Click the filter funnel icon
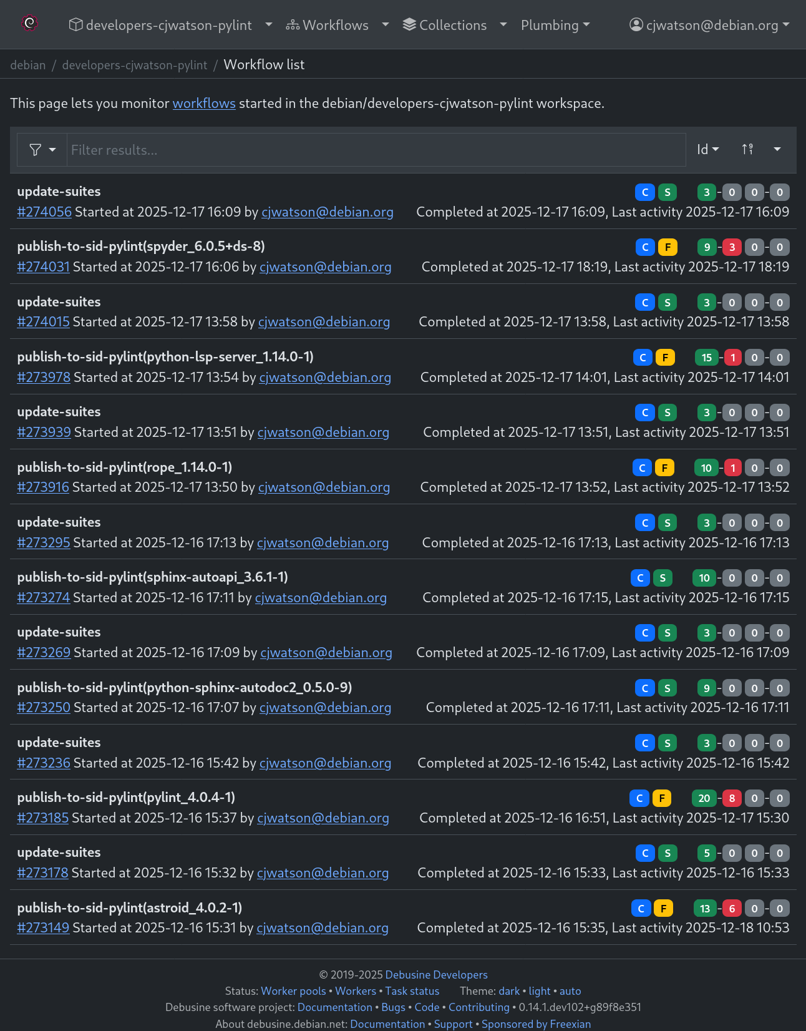 tap(36, 150)
